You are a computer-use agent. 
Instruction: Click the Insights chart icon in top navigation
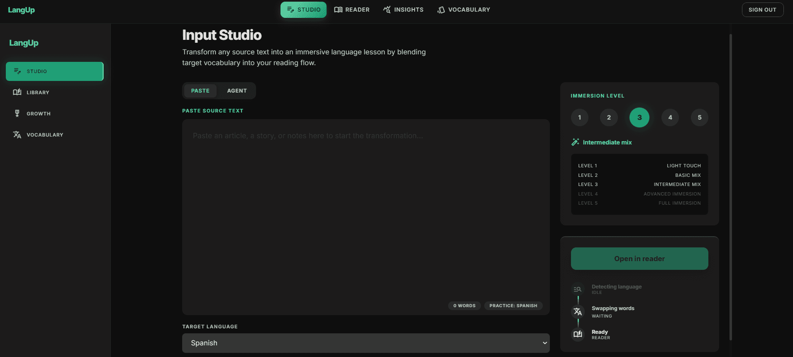pos(387,10)
